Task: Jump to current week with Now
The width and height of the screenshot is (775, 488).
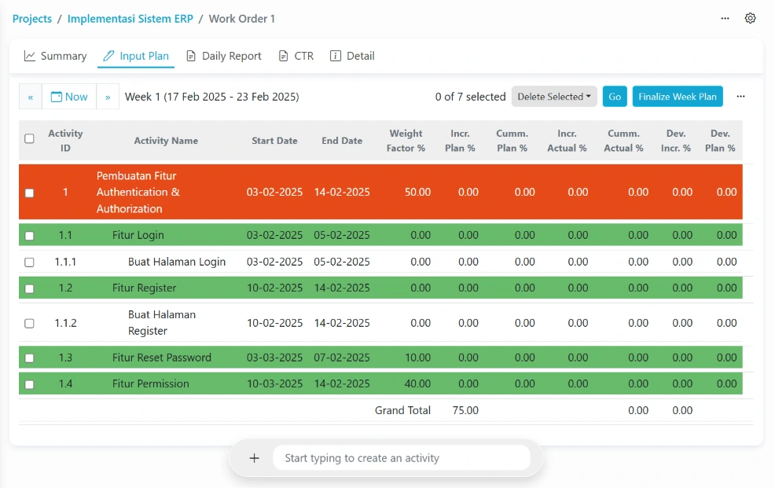Action: pos(69,97)
